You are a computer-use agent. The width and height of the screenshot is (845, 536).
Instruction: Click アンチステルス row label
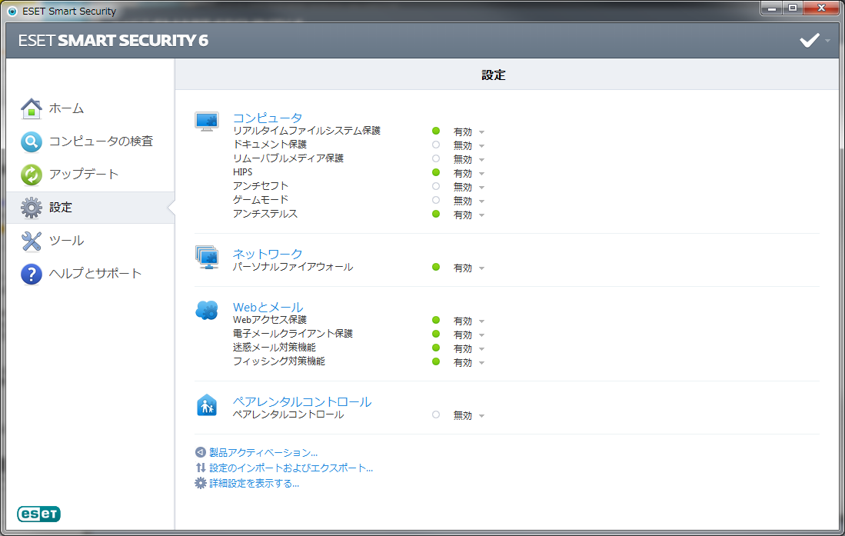pos(265,214)
